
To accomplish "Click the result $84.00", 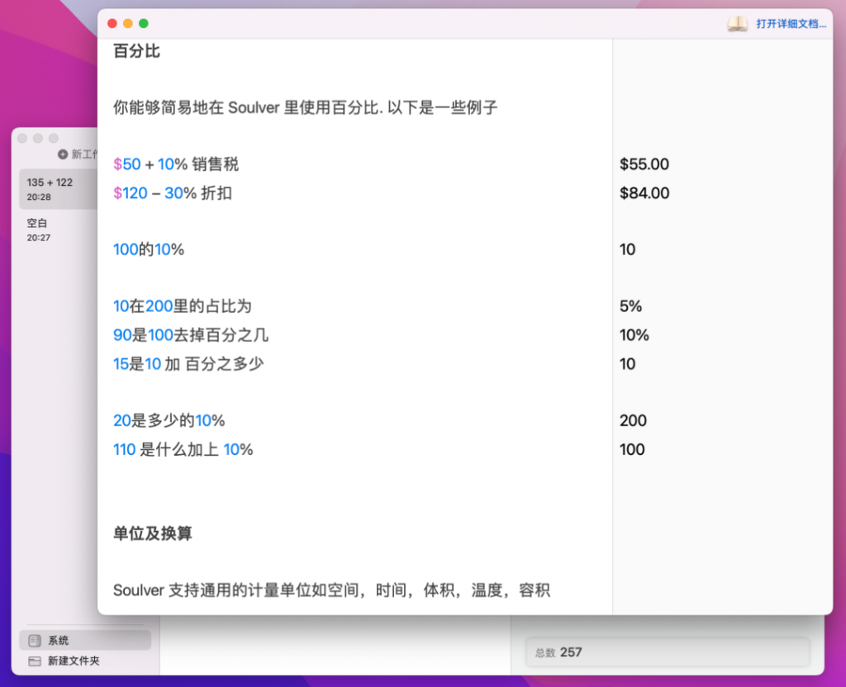I will (644, 193).
